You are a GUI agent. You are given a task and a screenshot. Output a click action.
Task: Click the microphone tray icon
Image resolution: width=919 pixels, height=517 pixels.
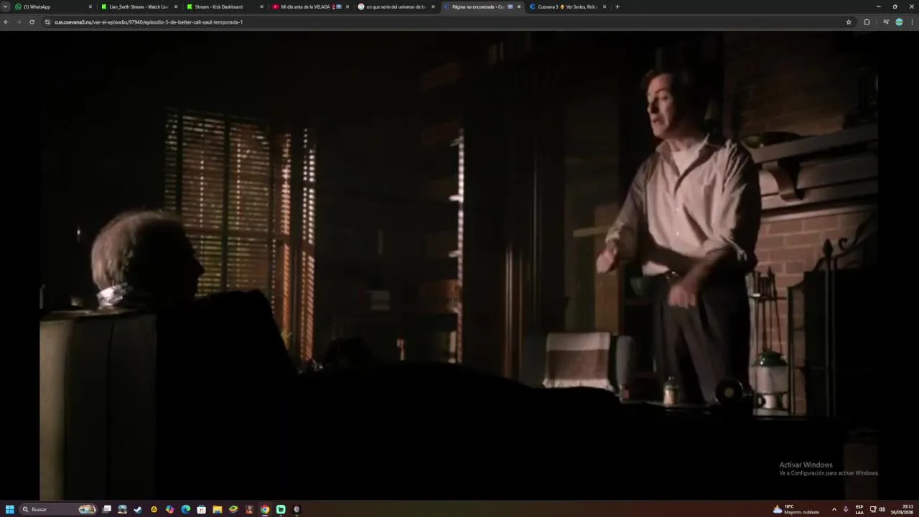pos(846,509)
